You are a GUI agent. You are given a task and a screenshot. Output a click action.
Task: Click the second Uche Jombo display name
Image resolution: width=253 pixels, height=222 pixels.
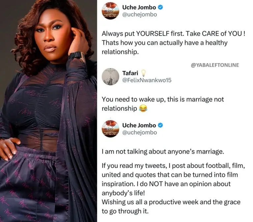(139, 125)
